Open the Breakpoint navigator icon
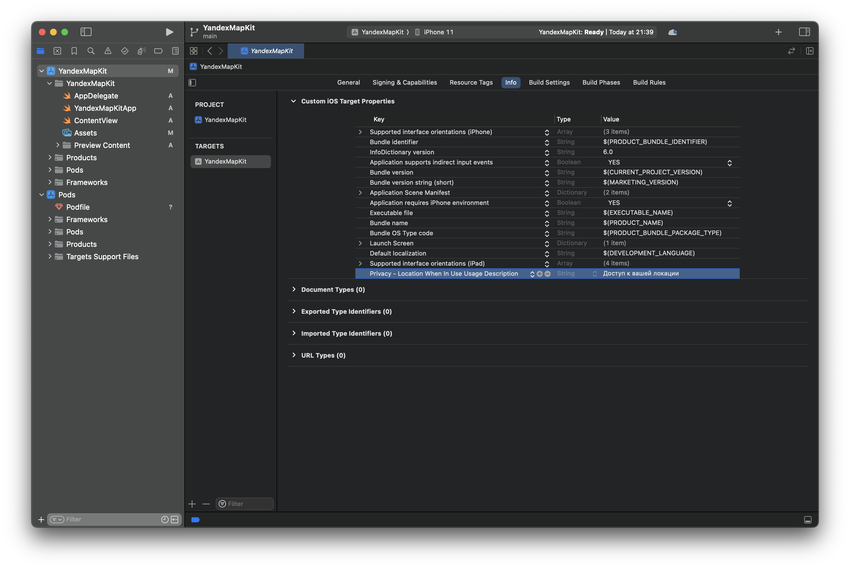The image size is (850, 569). [x=158, y=51]
